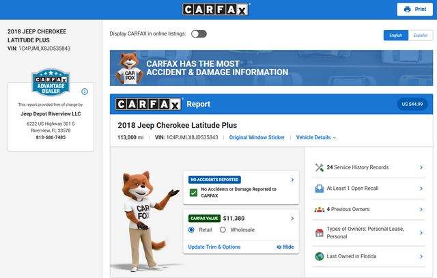This screenshot has width=437, height=278.
Task: Click the eye-slash icon next to Hide
Action: click(x=279, y=247)
